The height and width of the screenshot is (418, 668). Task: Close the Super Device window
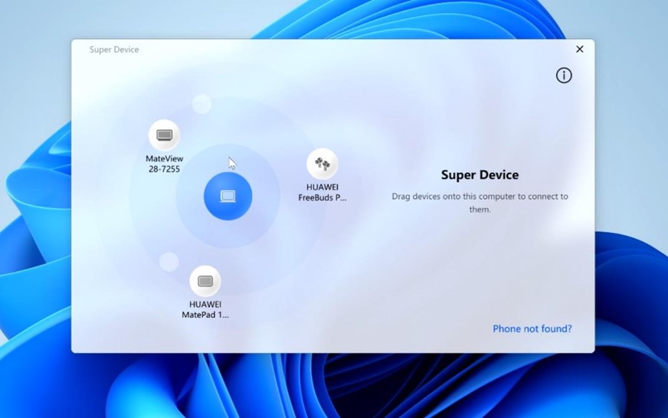[579, 49]
